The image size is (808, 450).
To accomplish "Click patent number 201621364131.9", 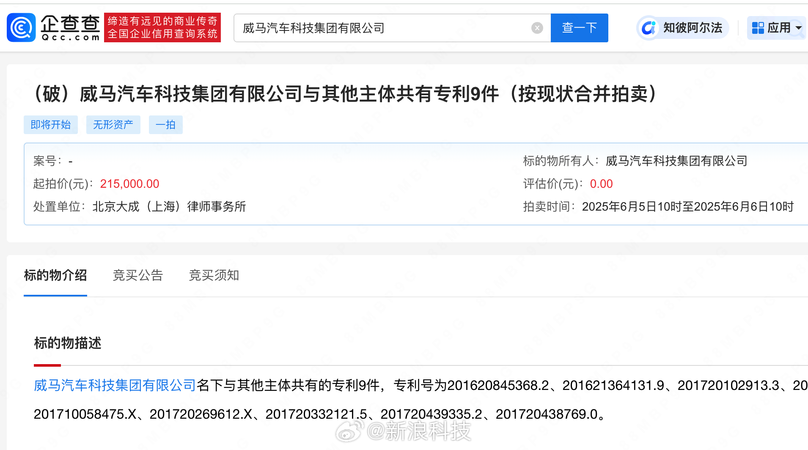I will coord(613,385).
